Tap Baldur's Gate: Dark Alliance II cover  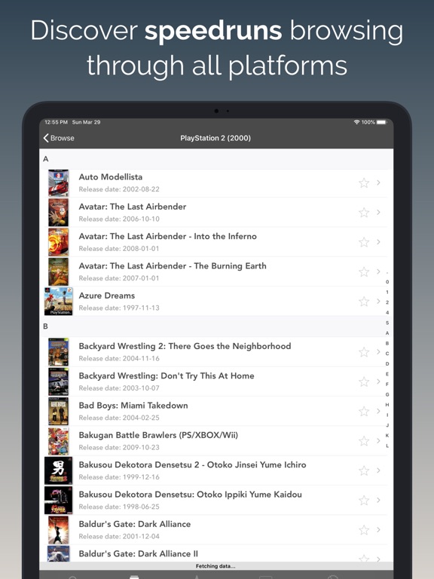[58, 554]
